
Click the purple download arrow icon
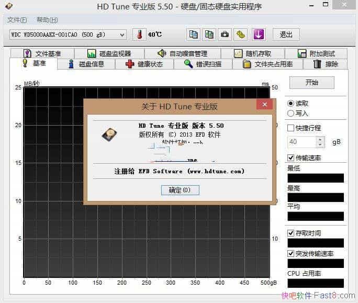tap(259, 35)
